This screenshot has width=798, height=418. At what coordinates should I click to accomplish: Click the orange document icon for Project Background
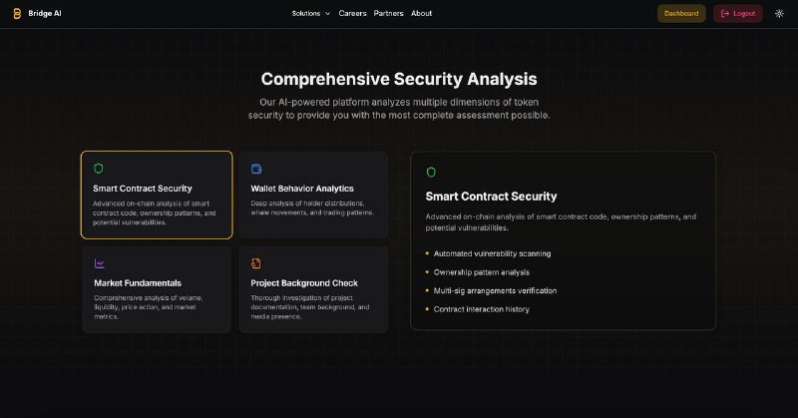256,263
